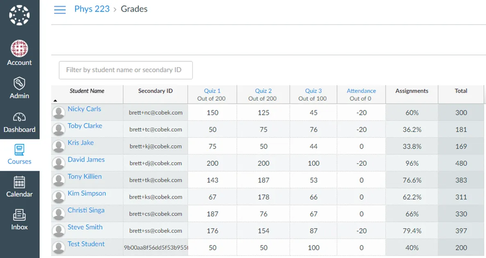Image resolution: width=486 pixels, height=258 pixels.
Task: Click brett+ss@cobek.com secondary ID
Action: (156, 231)
